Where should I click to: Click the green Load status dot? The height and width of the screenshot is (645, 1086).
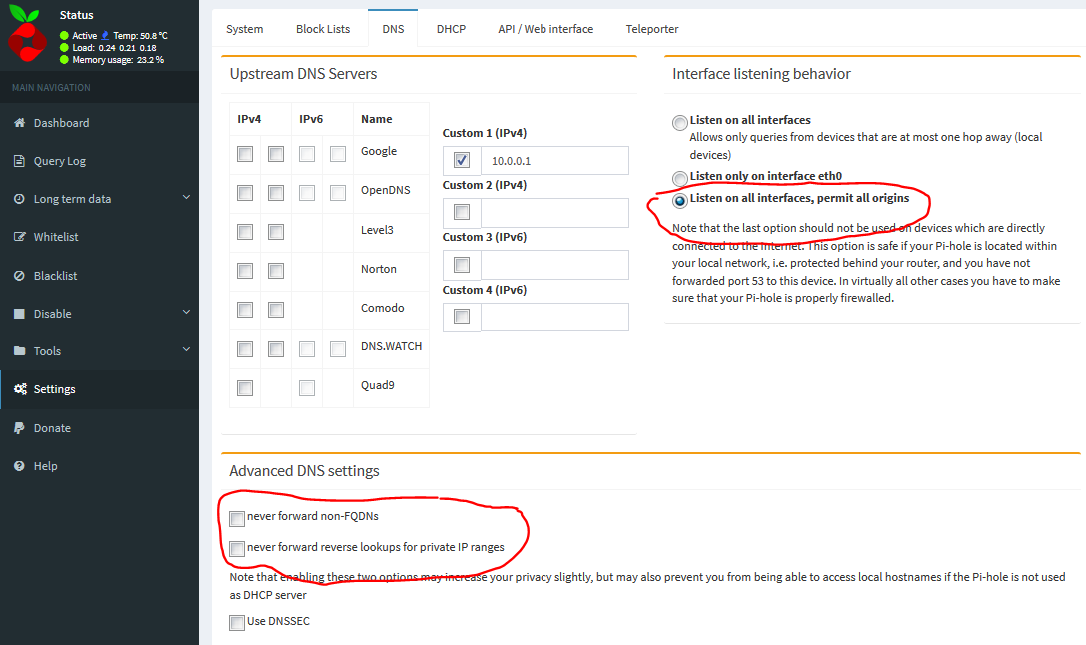click(x=64, y=48)
